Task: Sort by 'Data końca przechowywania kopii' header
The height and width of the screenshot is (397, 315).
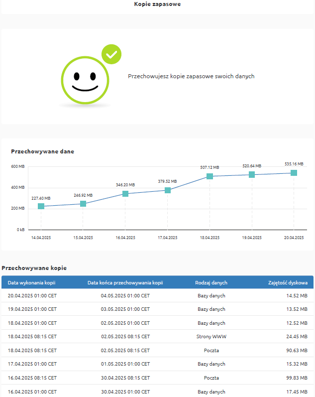Action: click(125, 282)
